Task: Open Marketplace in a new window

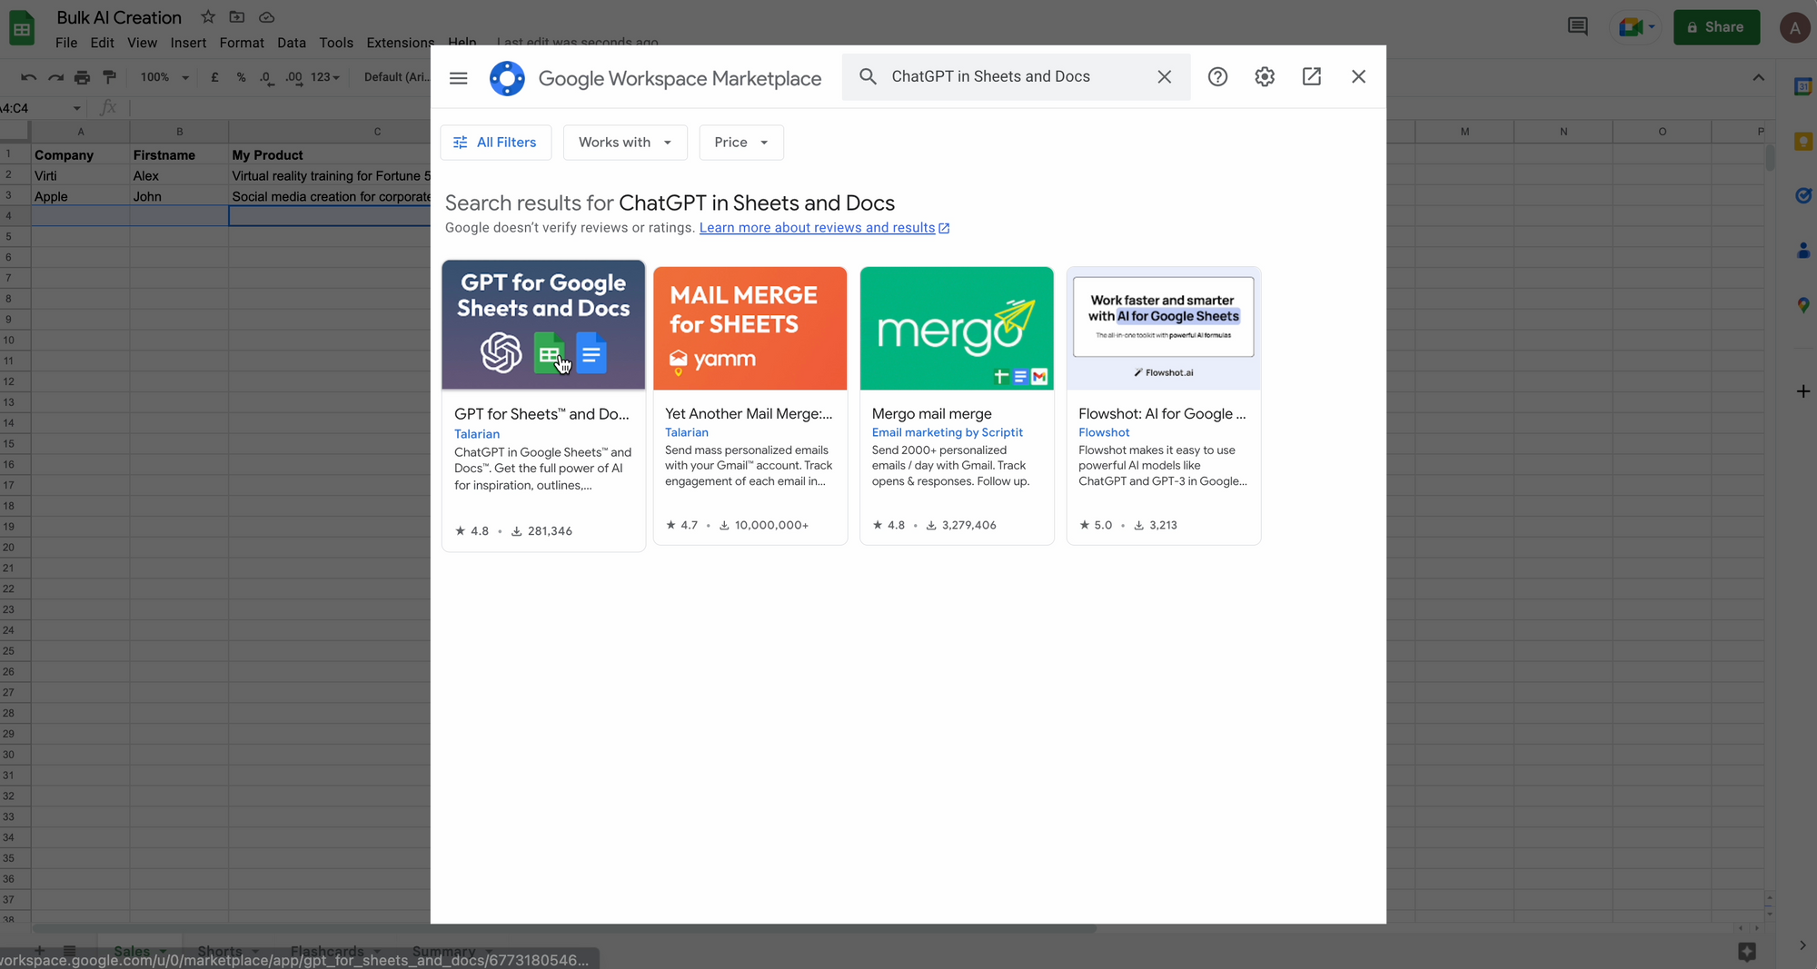Action: 1312,77
